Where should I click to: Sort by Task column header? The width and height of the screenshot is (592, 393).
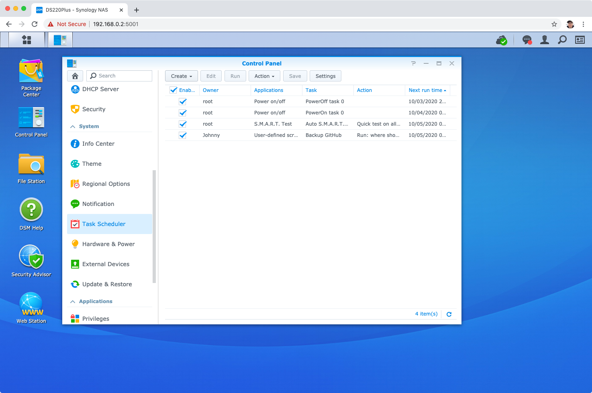pyautogui.click(x=328, y=90)
